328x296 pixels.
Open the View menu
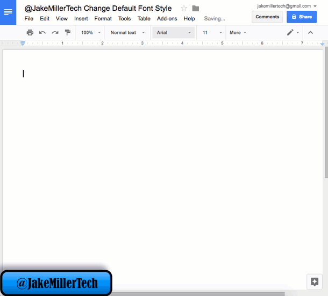(62, 19)
